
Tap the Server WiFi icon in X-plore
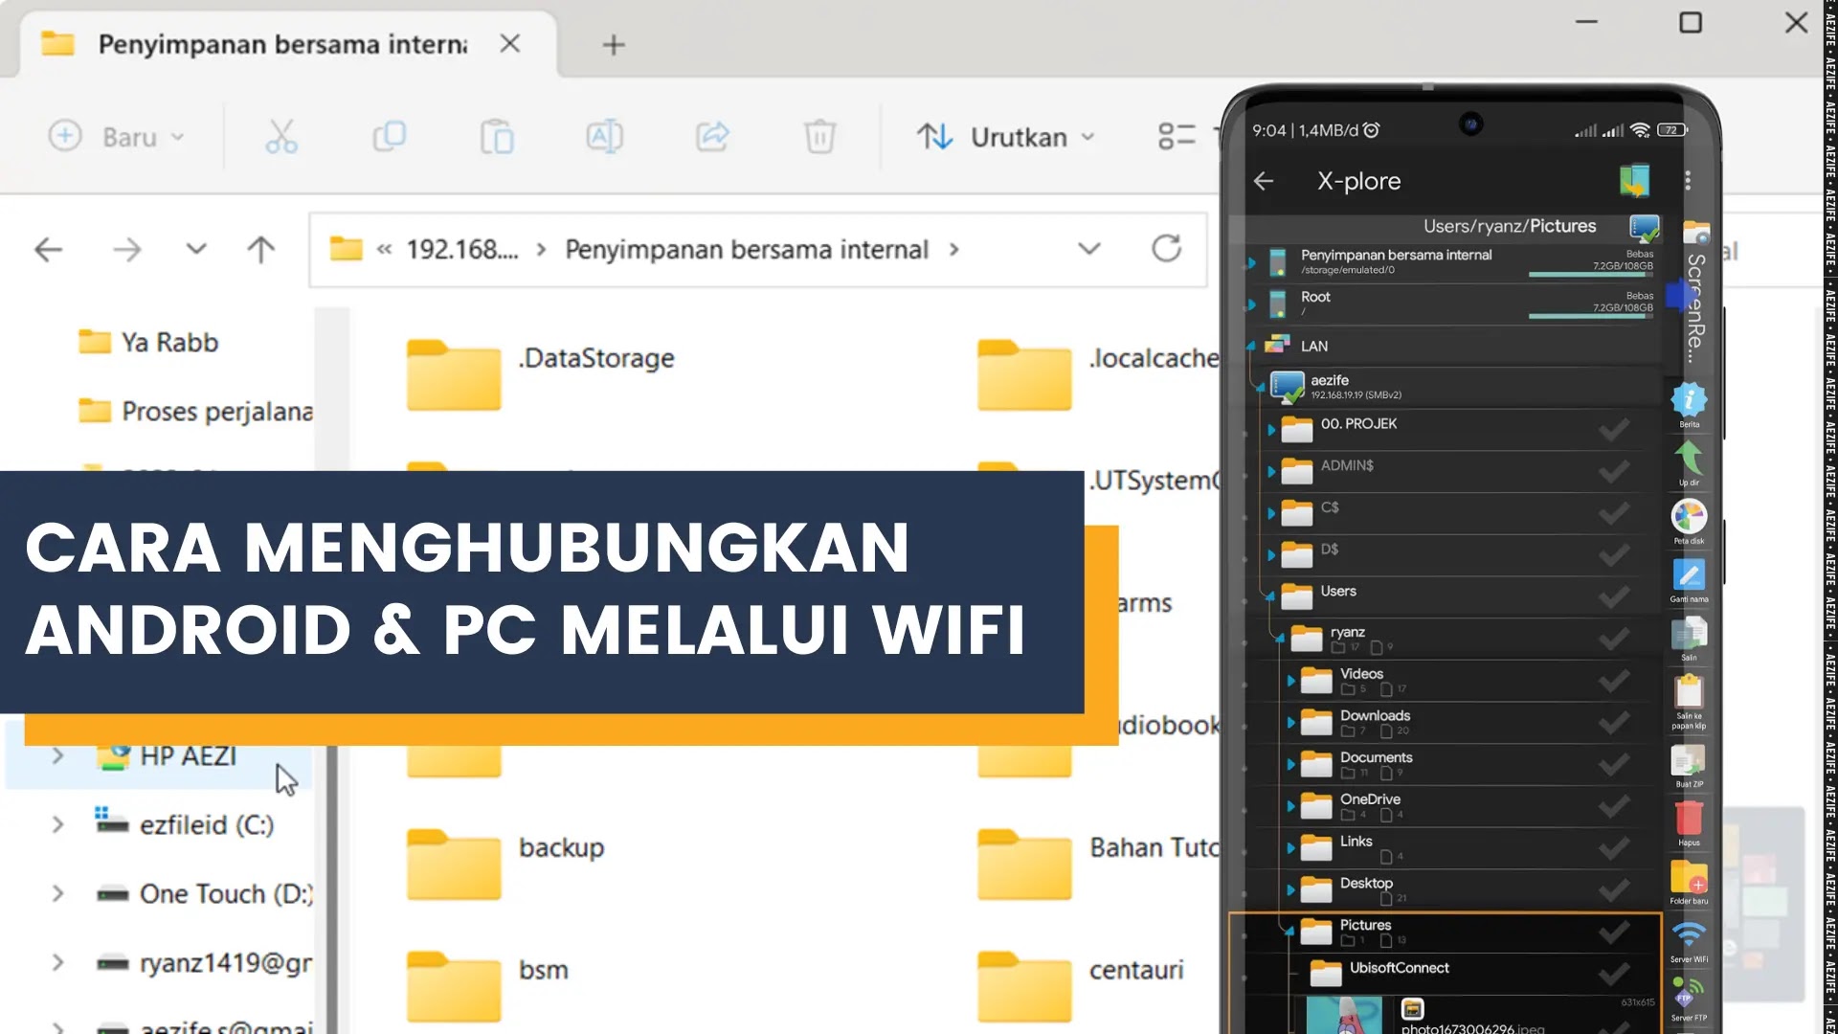pos(1689,936)
